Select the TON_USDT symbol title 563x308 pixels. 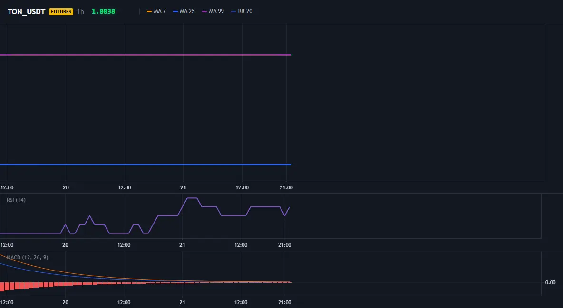pos(26,11)
